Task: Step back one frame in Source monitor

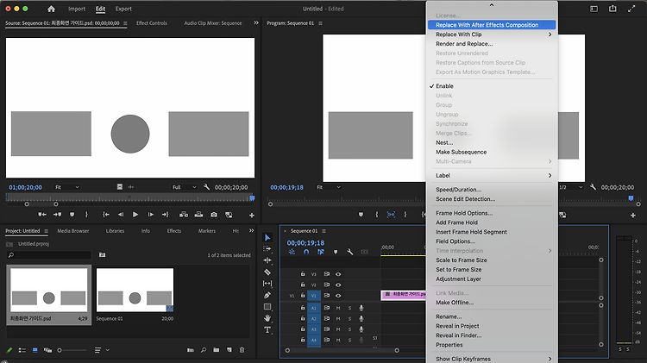Action: tap(121, 215)
